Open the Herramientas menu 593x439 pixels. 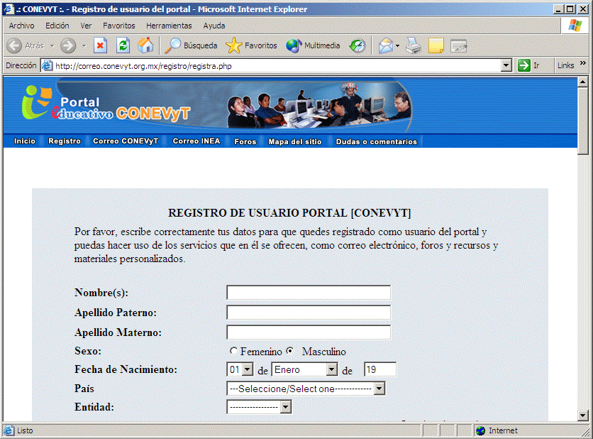coord(169,26)
